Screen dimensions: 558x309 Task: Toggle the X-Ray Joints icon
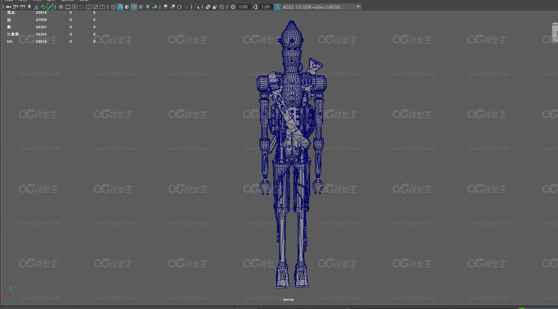pyautogui.click(x=222, y=7)
